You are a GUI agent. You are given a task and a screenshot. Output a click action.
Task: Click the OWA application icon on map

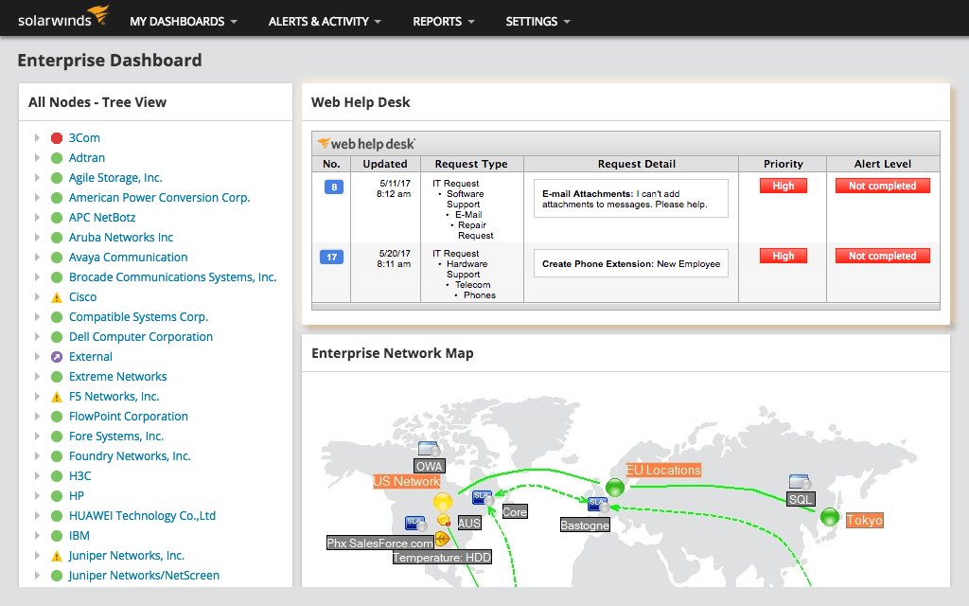point(429,449)
